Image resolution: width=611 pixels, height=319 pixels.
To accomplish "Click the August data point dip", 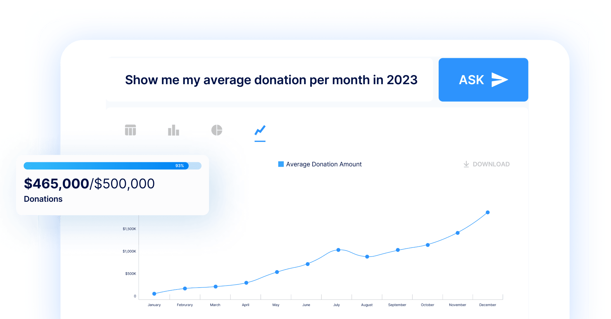I will 367,257.
